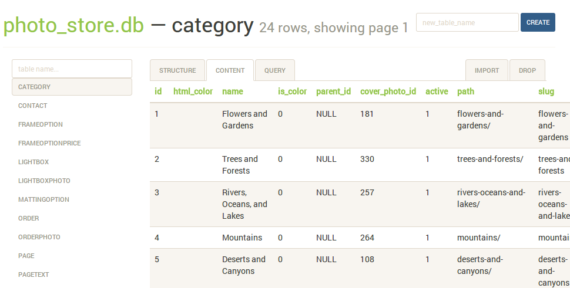Viewport: 570px width, 288px height.
Task: Sort by the slug column header
Action: pos(546,92)
